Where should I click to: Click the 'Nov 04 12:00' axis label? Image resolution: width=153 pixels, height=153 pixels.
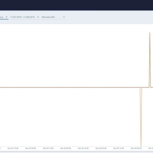pos(83,148)
